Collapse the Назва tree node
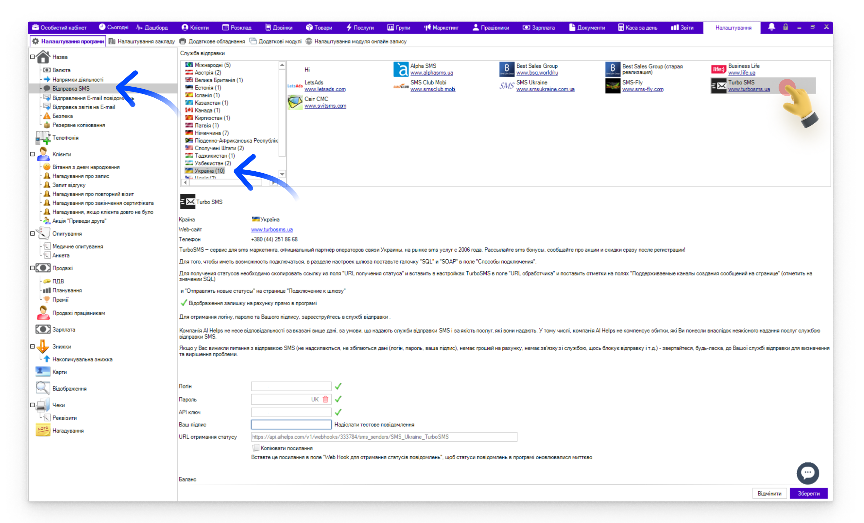Image resolution: width=864 pixels, height=523 pixels. click(33, 57)
